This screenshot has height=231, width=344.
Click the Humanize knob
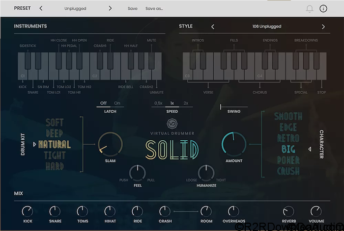click(206, 173)
